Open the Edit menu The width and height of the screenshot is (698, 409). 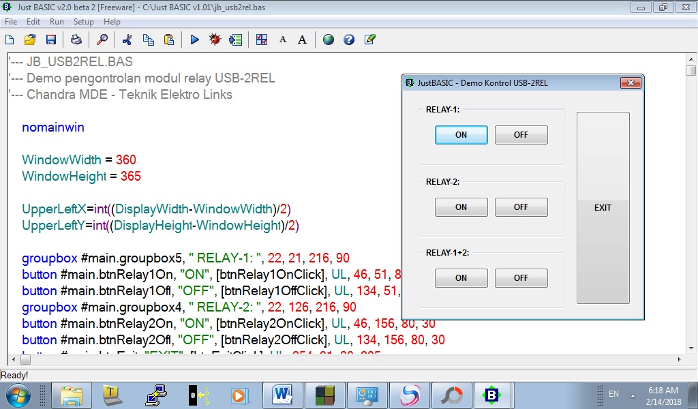coord(33,22)
